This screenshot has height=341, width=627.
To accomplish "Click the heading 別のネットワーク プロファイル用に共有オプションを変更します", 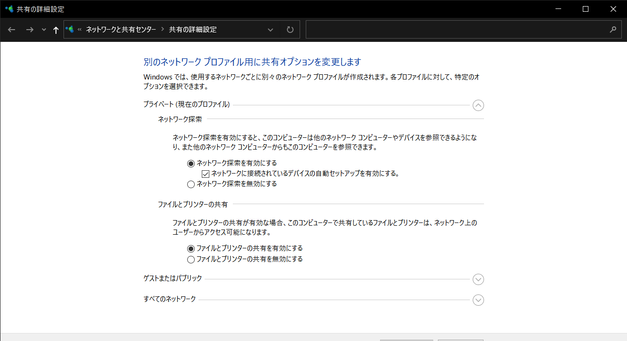I will [252, 62].
